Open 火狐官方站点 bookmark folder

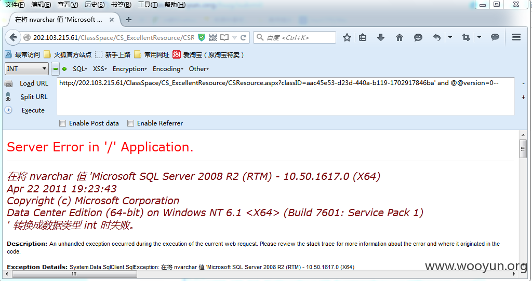pos(68,54)
